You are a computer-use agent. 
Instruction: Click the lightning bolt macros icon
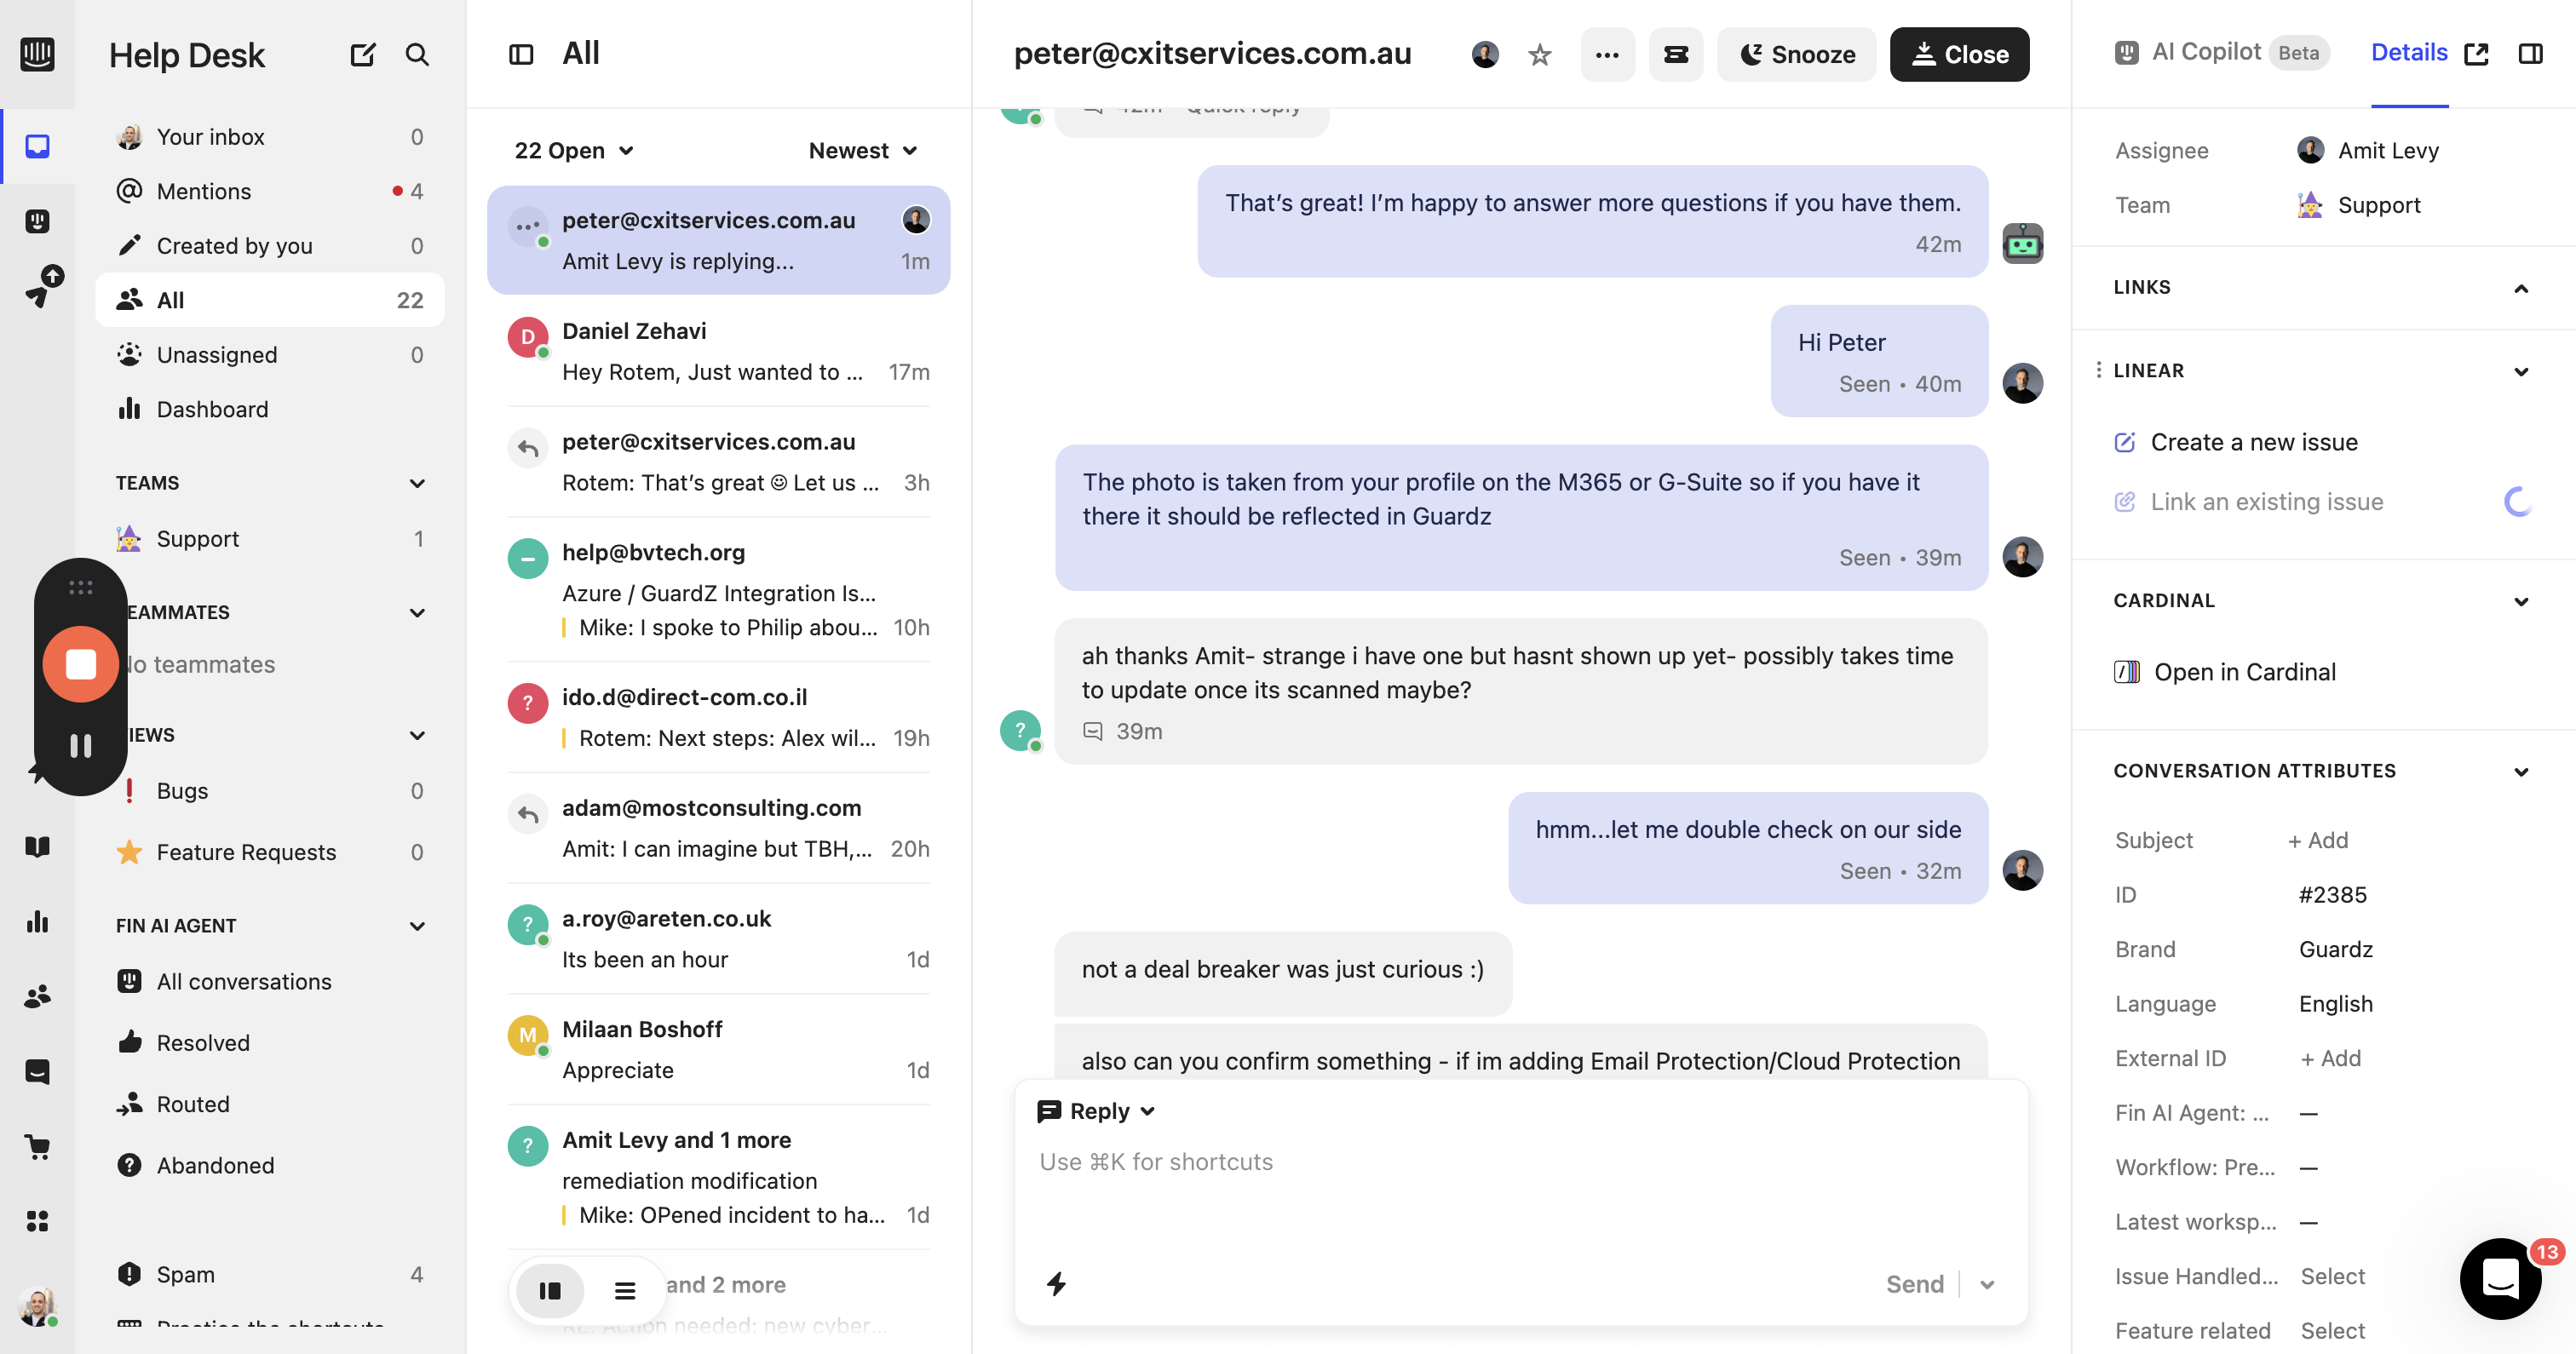[1056, 1283]
